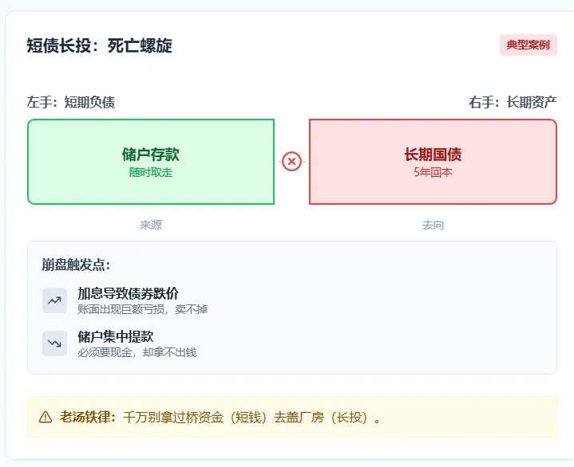Click the 加息导致债券跌价 item title

point(128,293)
